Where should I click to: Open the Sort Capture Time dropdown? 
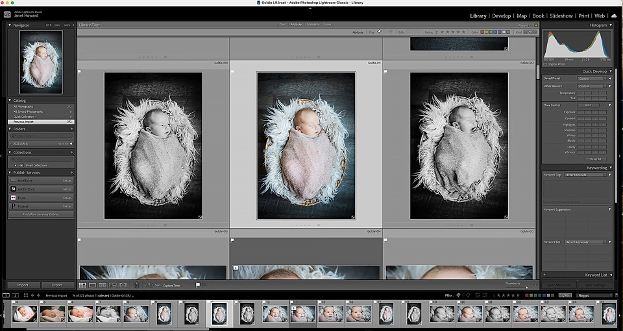pyautogui.click(x=173, y=286)
